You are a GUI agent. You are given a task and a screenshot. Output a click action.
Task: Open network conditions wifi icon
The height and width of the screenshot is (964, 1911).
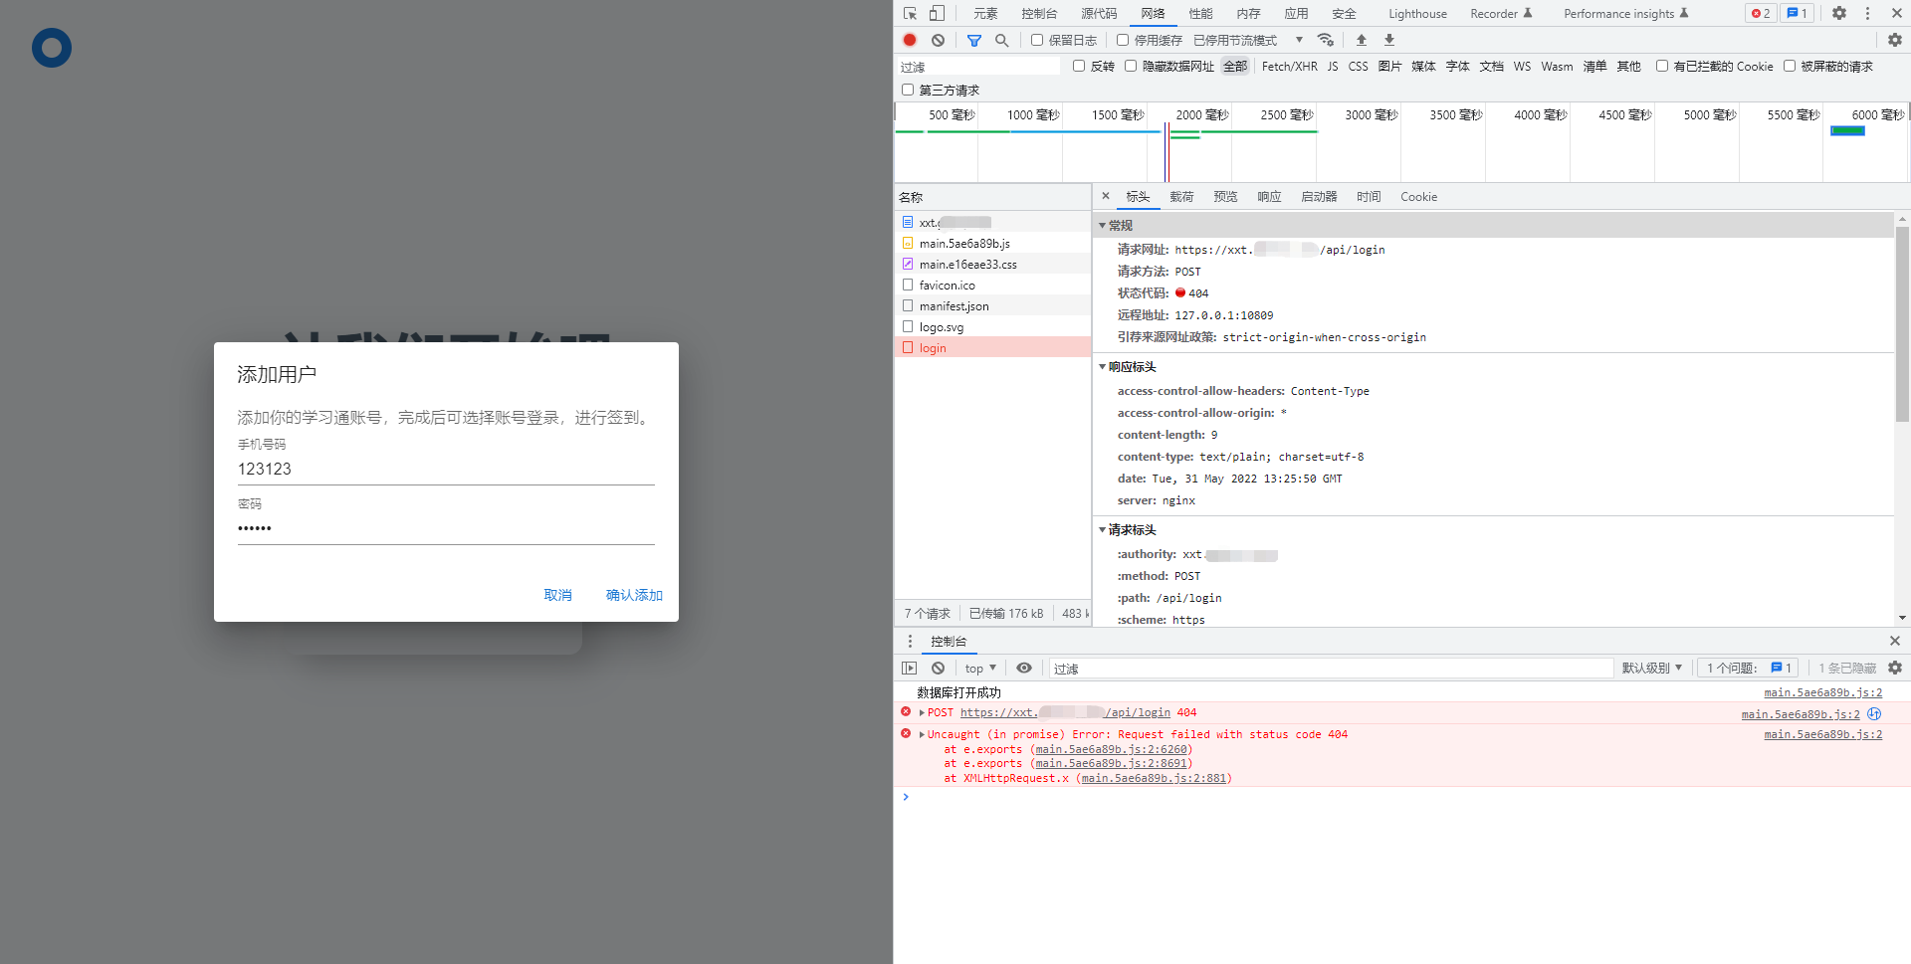(x=1326, y=40)
